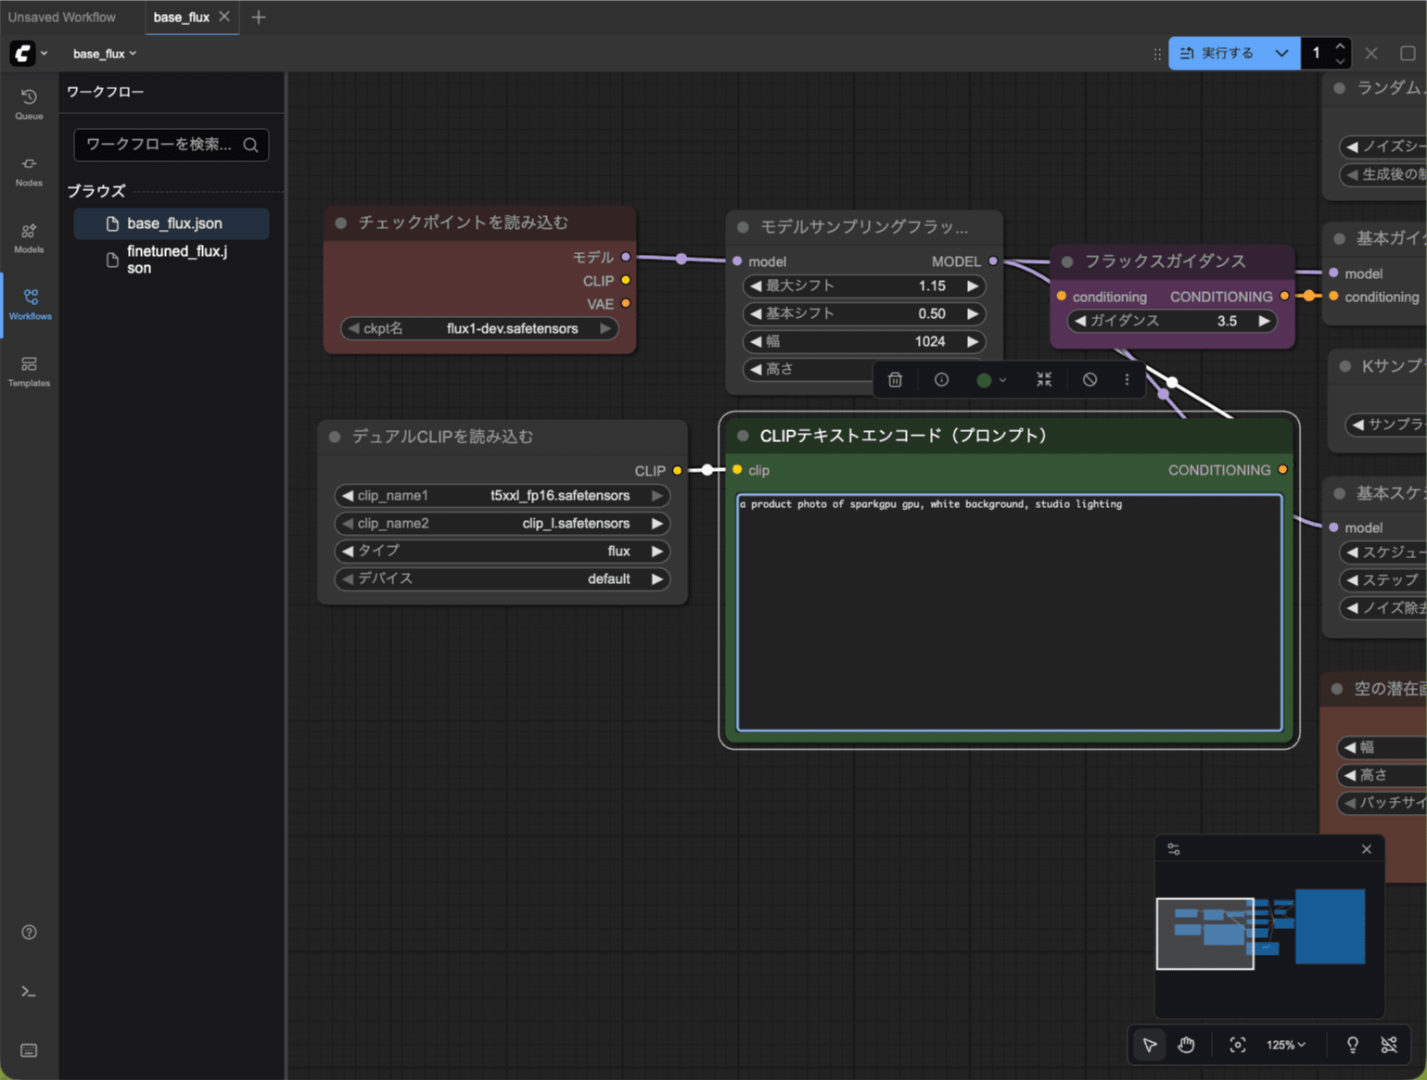Screen dimensions: 1427x1080
Task: Open the 125% zoom level dropdown
Action: (1285, 1045)
